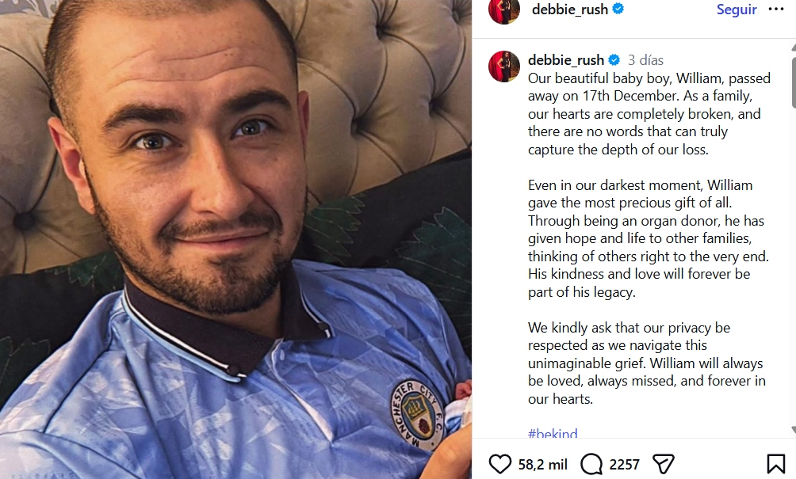The height and width of the screenshot is (479, 796).
Task: Click verified badge beside caption username
Action: click(614, 60)
